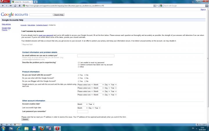
Task: Click the contact email address field
Action: click(x=96, y=56)
